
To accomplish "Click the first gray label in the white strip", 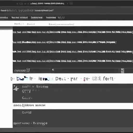I will [19, 24].
